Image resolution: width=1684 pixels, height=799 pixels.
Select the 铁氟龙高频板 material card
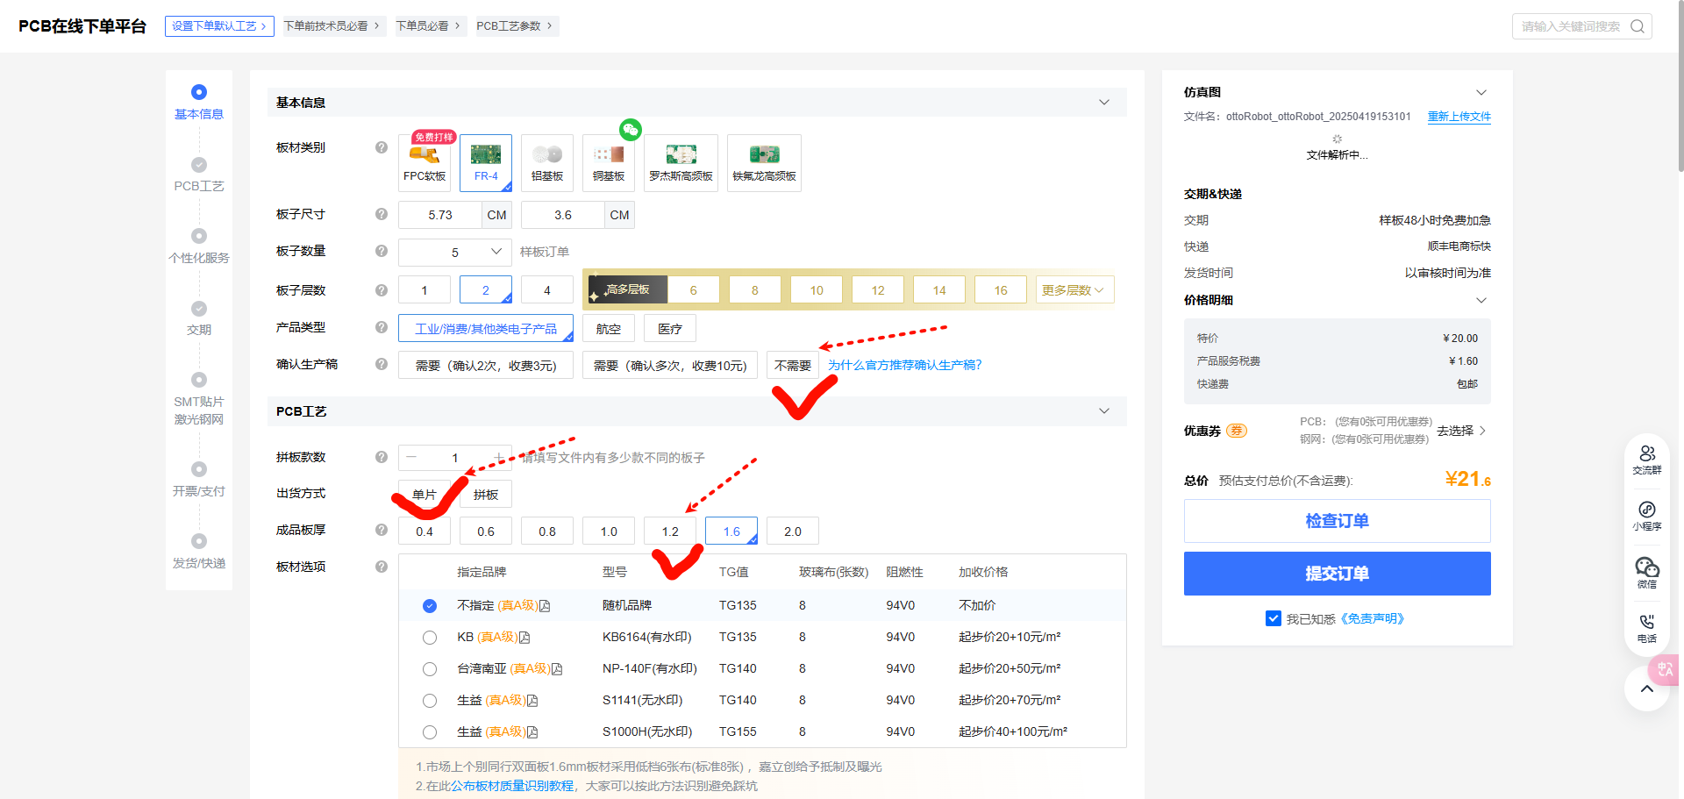pyautogui.click(x=764, y=163)
